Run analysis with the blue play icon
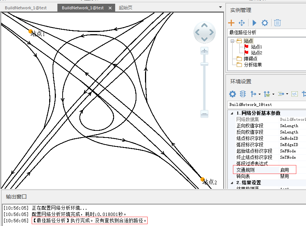The width and height of the screenshot is (306, 226). click(x=254, y=23)
